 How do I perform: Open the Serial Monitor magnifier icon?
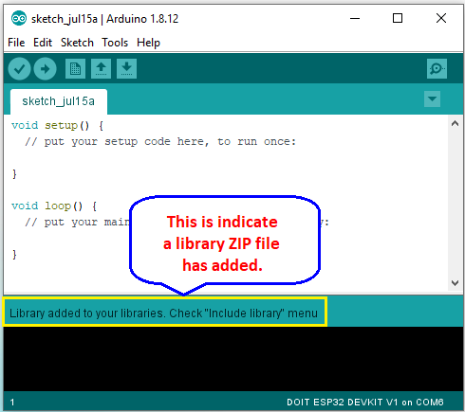(437, 68)
